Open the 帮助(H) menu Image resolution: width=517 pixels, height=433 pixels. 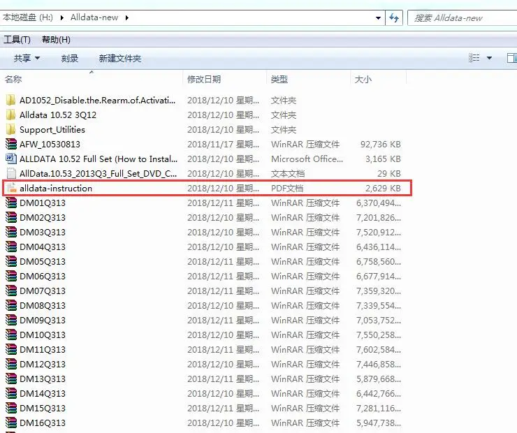coord(56,40)
